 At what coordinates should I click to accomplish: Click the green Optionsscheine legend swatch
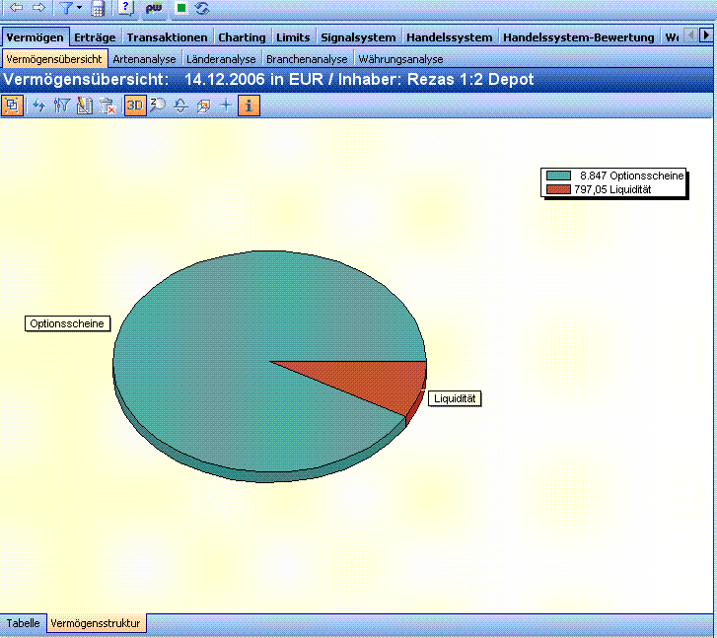[558, 176]
